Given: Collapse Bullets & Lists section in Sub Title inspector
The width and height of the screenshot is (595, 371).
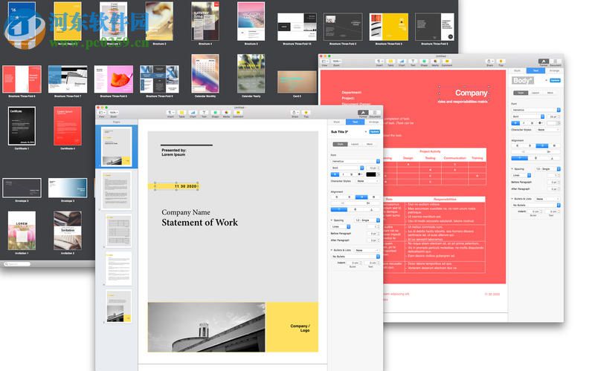Looking at the screenshot, I should coord(332,250).
